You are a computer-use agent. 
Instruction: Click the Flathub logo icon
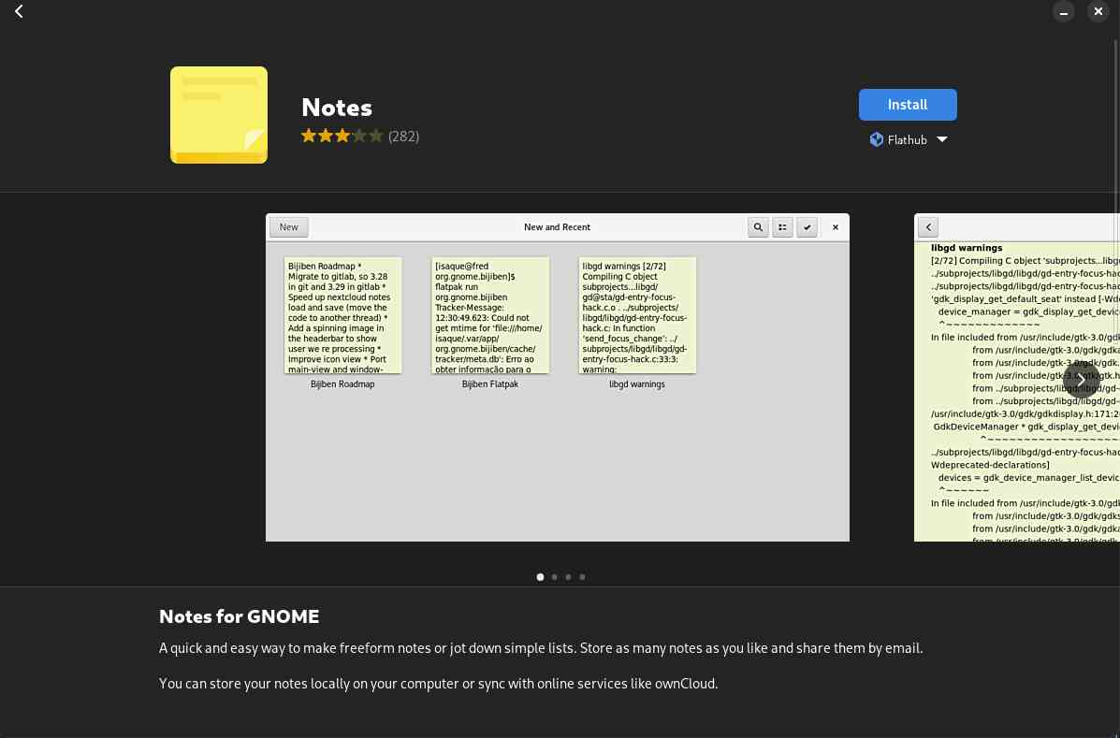pos(877,140)
